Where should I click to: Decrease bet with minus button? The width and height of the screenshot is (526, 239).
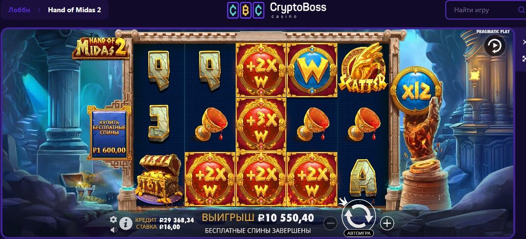point(330,222)
